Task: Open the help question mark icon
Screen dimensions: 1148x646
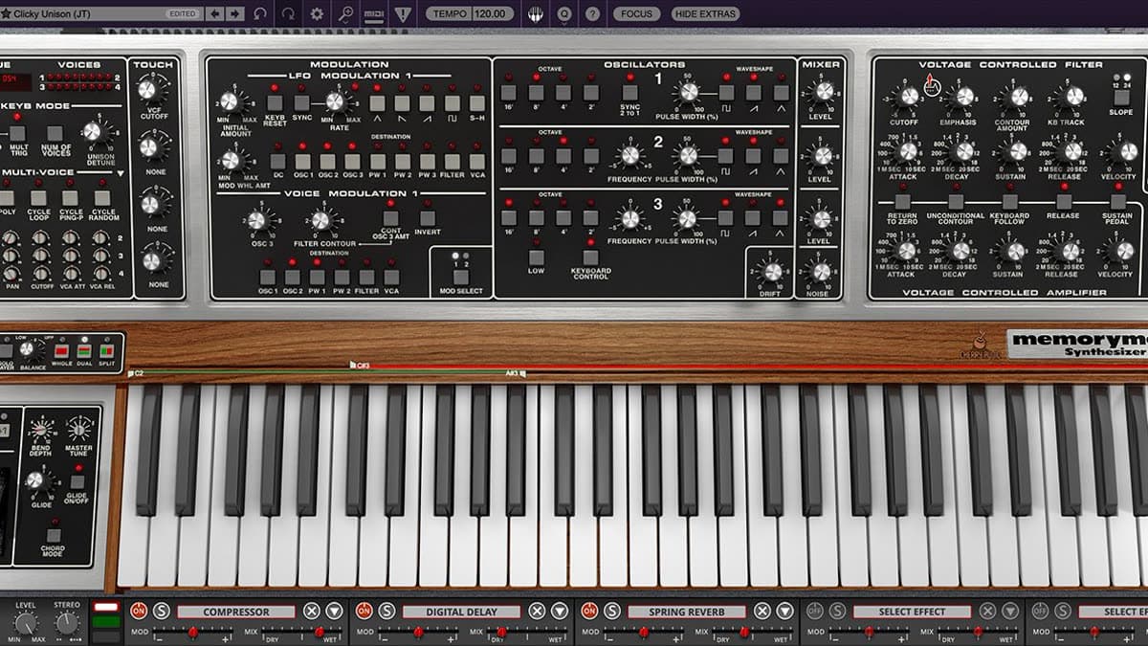Action: click(x=593, y=14)
